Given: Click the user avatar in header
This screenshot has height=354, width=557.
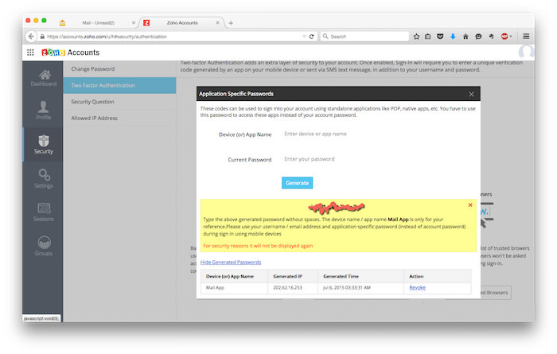Looking at the screenshot, I should (x=526, y=53).
